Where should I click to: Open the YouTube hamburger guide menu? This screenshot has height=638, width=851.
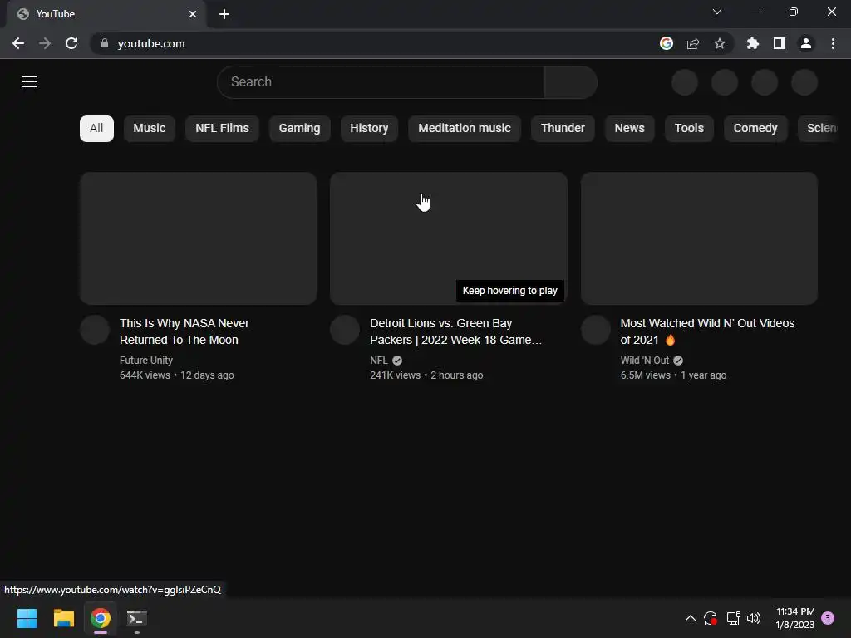30,82
